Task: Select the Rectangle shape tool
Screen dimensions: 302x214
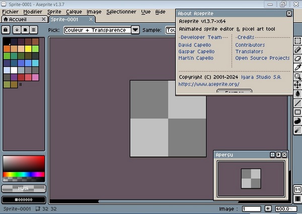Action: coord(297,112)
